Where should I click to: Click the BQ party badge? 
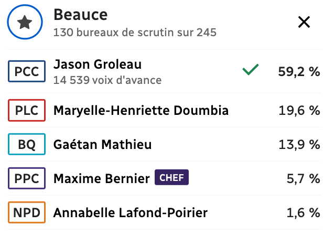(x=27, y=144)
